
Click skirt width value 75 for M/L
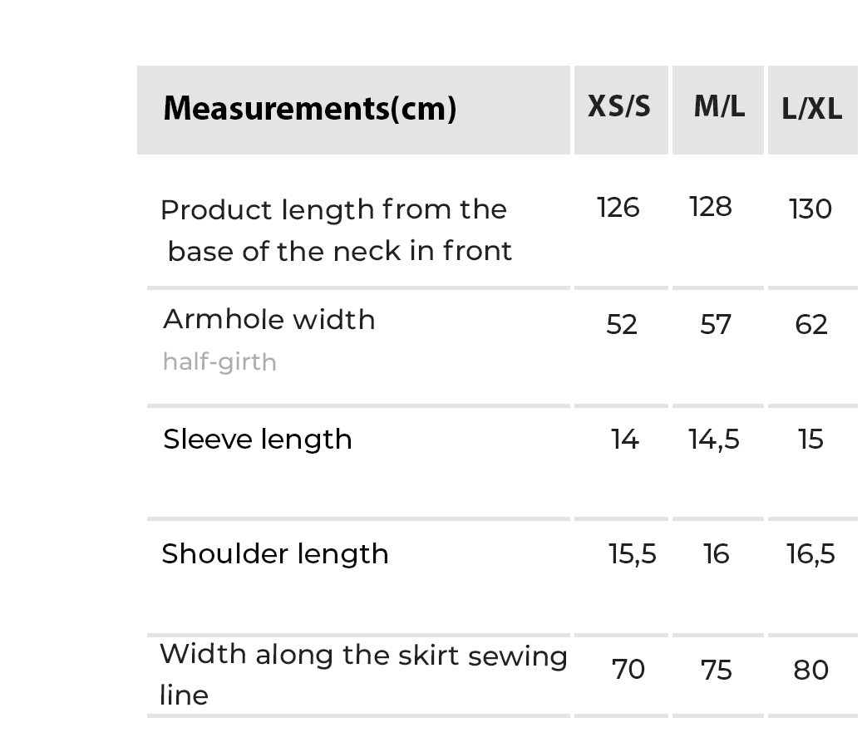coord(717,670)
